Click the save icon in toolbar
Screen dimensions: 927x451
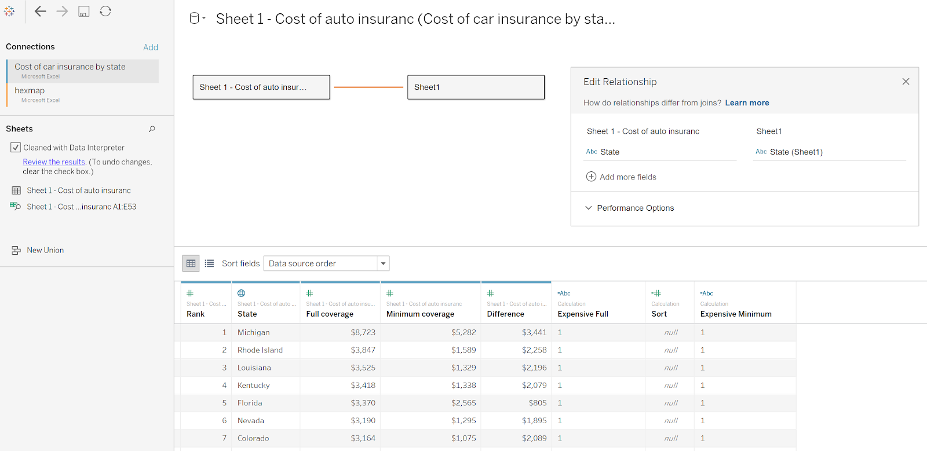(x=84, y=11)
